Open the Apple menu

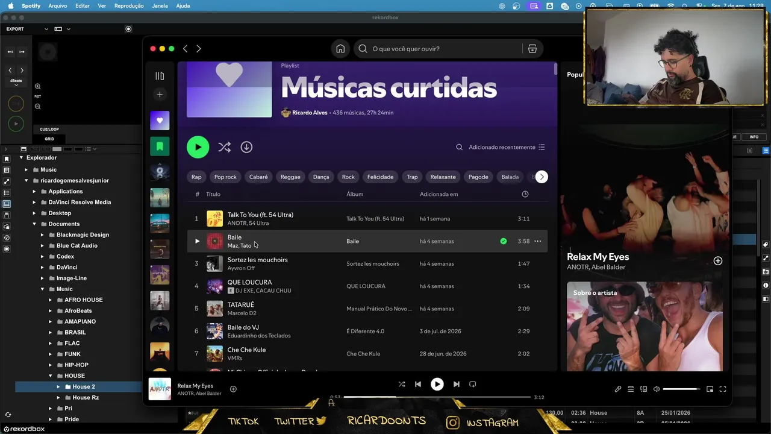click(10, 6)
